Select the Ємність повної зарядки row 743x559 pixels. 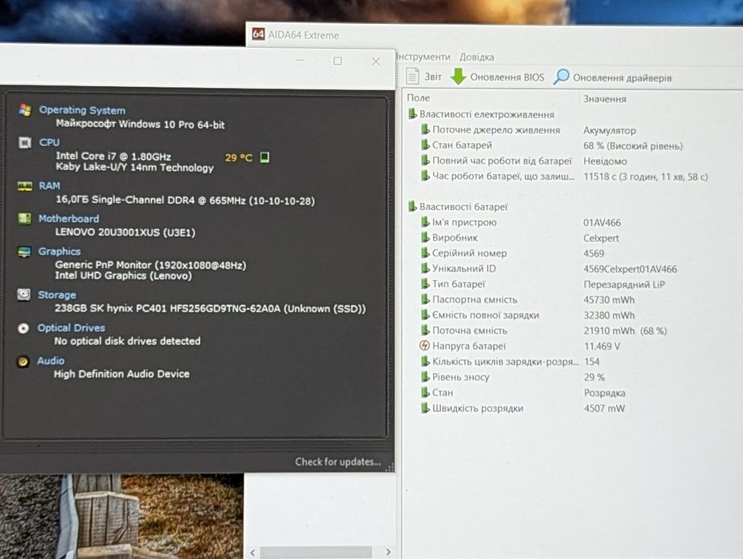[x=485, y=315]
